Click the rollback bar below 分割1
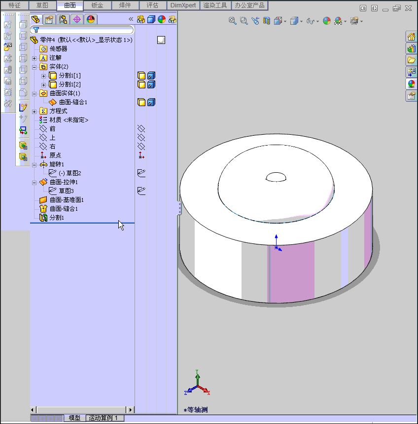Viewport: 418px width, 424px height. 82,223
